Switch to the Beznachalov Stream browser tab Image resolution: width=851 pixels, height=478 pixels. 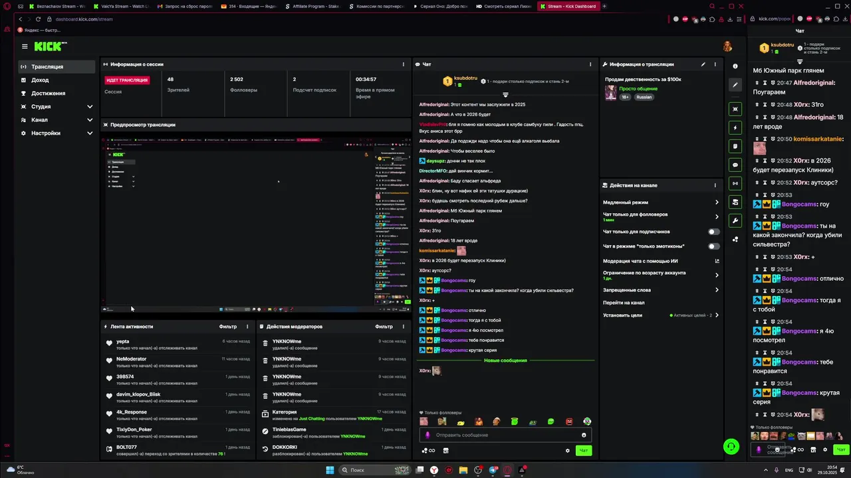(x=57, y=6)
